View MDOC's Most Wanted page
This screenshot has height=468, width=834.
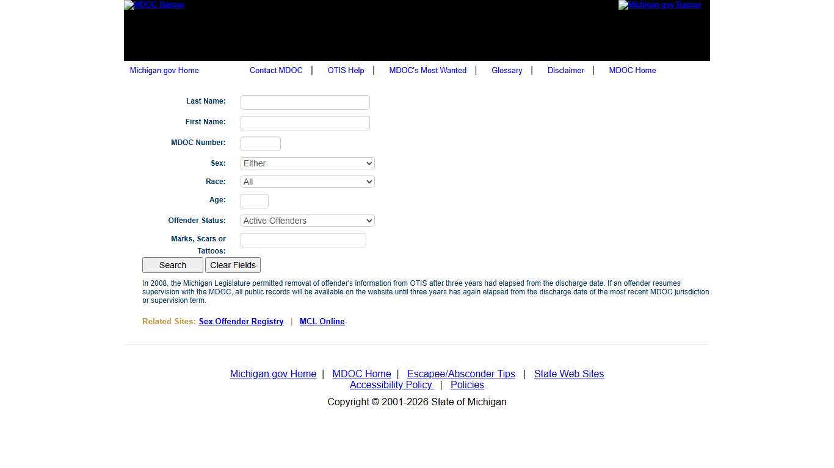coord(427,70)
